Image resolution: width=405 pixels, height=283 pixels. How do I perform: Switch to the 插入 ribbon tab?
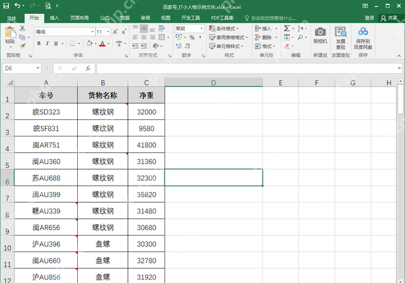click(54, 18)
